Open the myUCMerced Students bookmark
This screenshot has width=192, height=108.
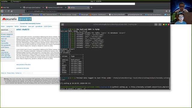pos(10,15)
